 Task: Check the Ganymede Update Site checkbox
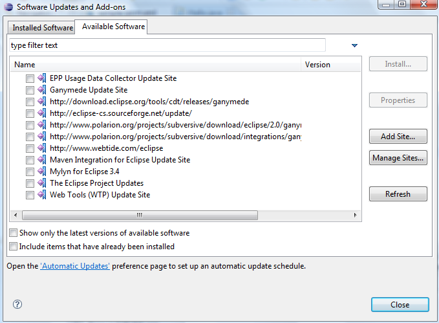[x=30, y=90]
